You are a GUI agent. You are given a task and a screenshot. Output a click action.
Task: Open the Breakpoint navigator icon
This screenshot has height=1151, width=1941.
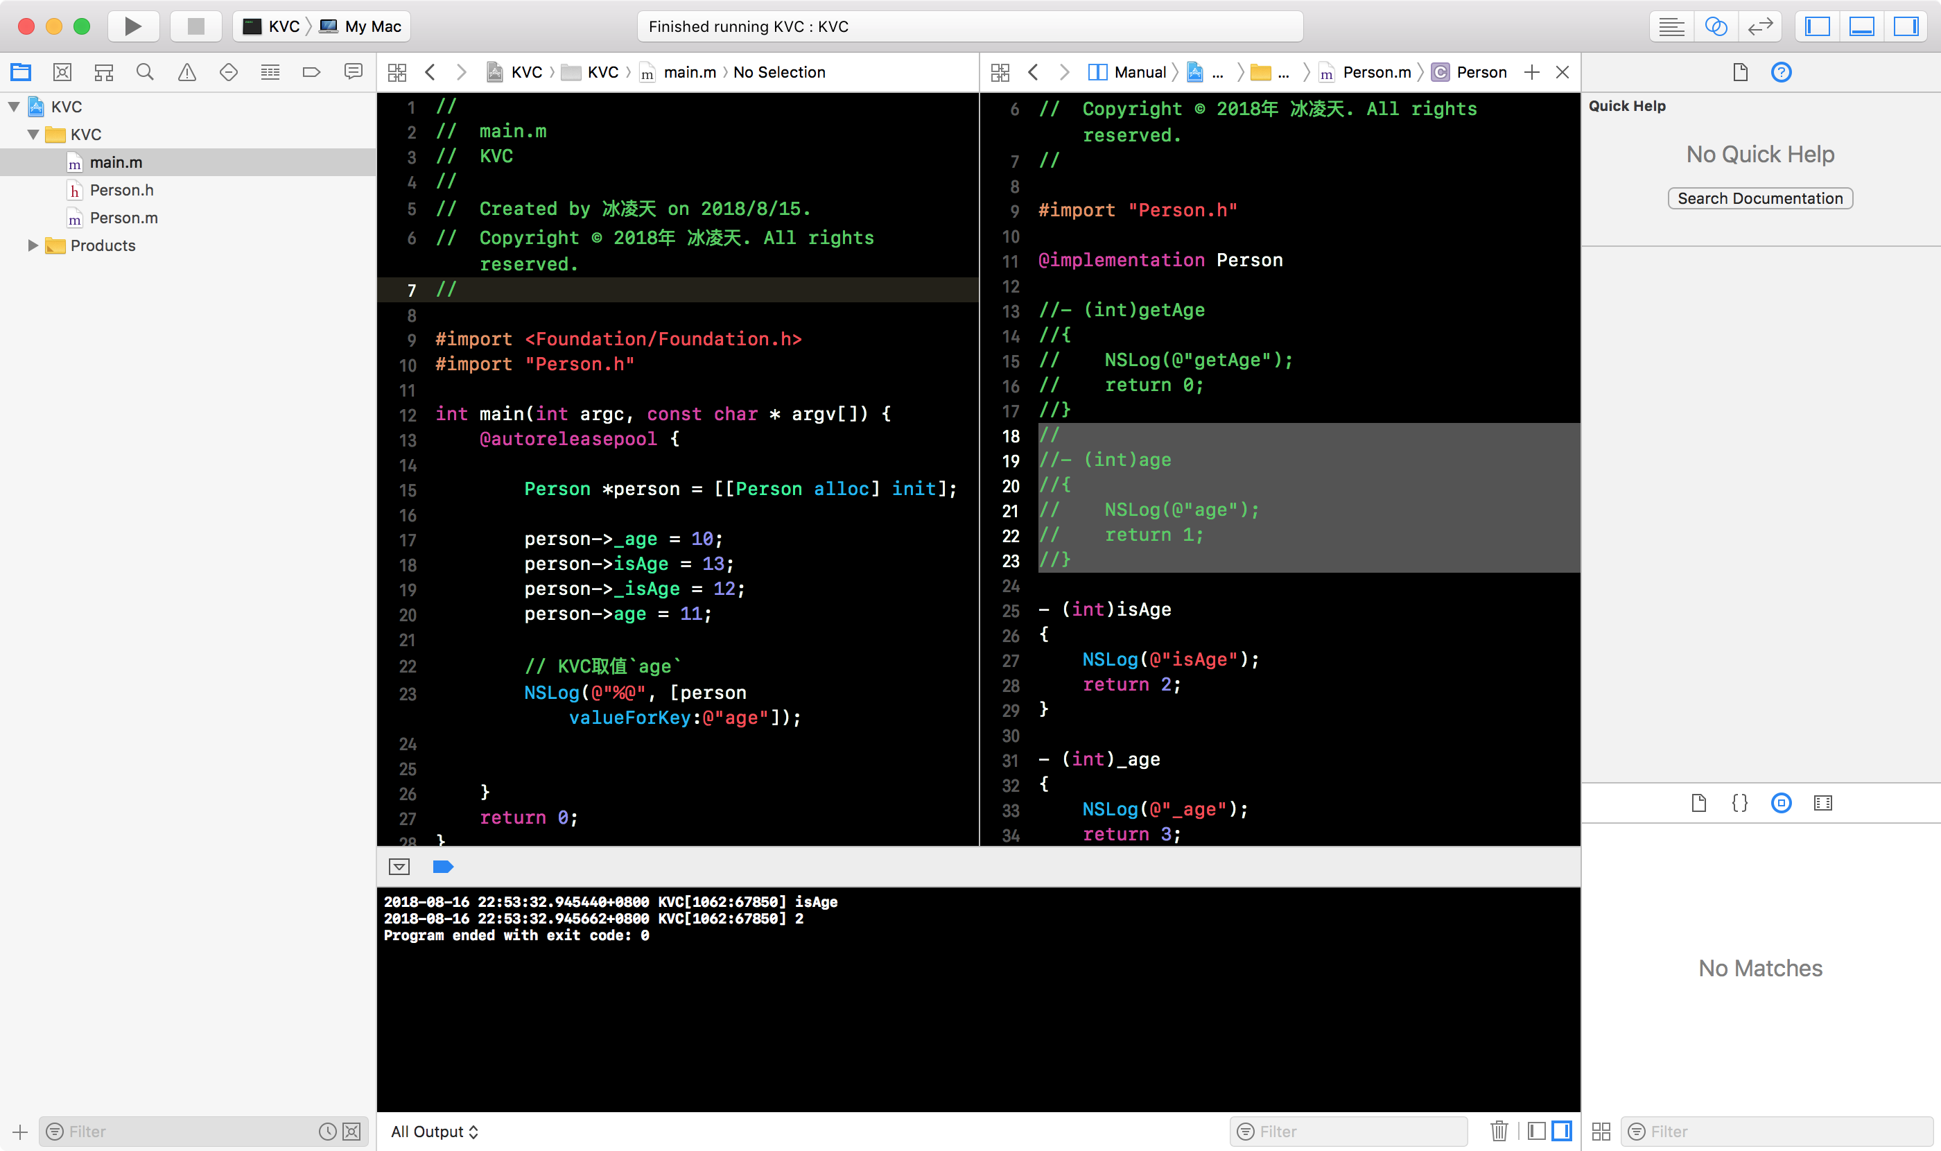click(x=311, y=72)
